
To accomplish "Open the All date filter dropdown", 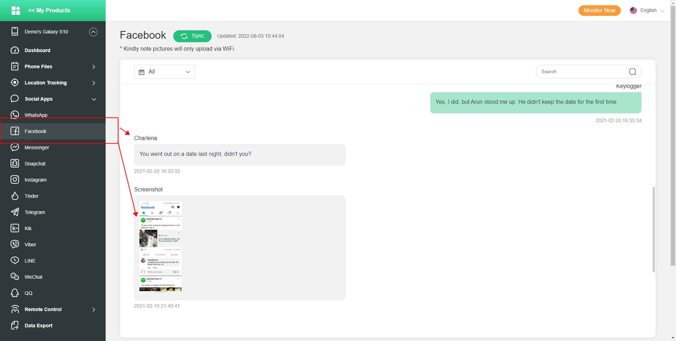I will click(164, 72).
